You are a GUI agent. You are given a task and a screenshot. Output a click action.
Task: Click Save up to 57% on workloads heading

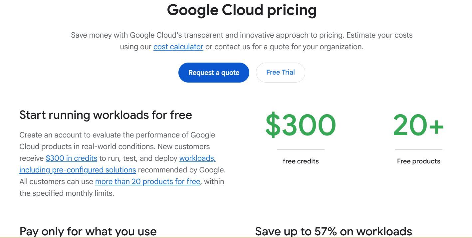(x=333, y=231)
